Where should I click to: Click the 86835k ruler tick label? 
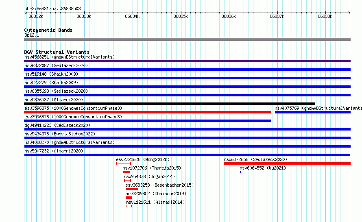coord(181,16)
